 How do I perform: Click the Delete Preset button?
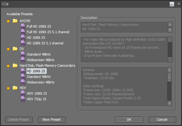[x=19, y=119]
